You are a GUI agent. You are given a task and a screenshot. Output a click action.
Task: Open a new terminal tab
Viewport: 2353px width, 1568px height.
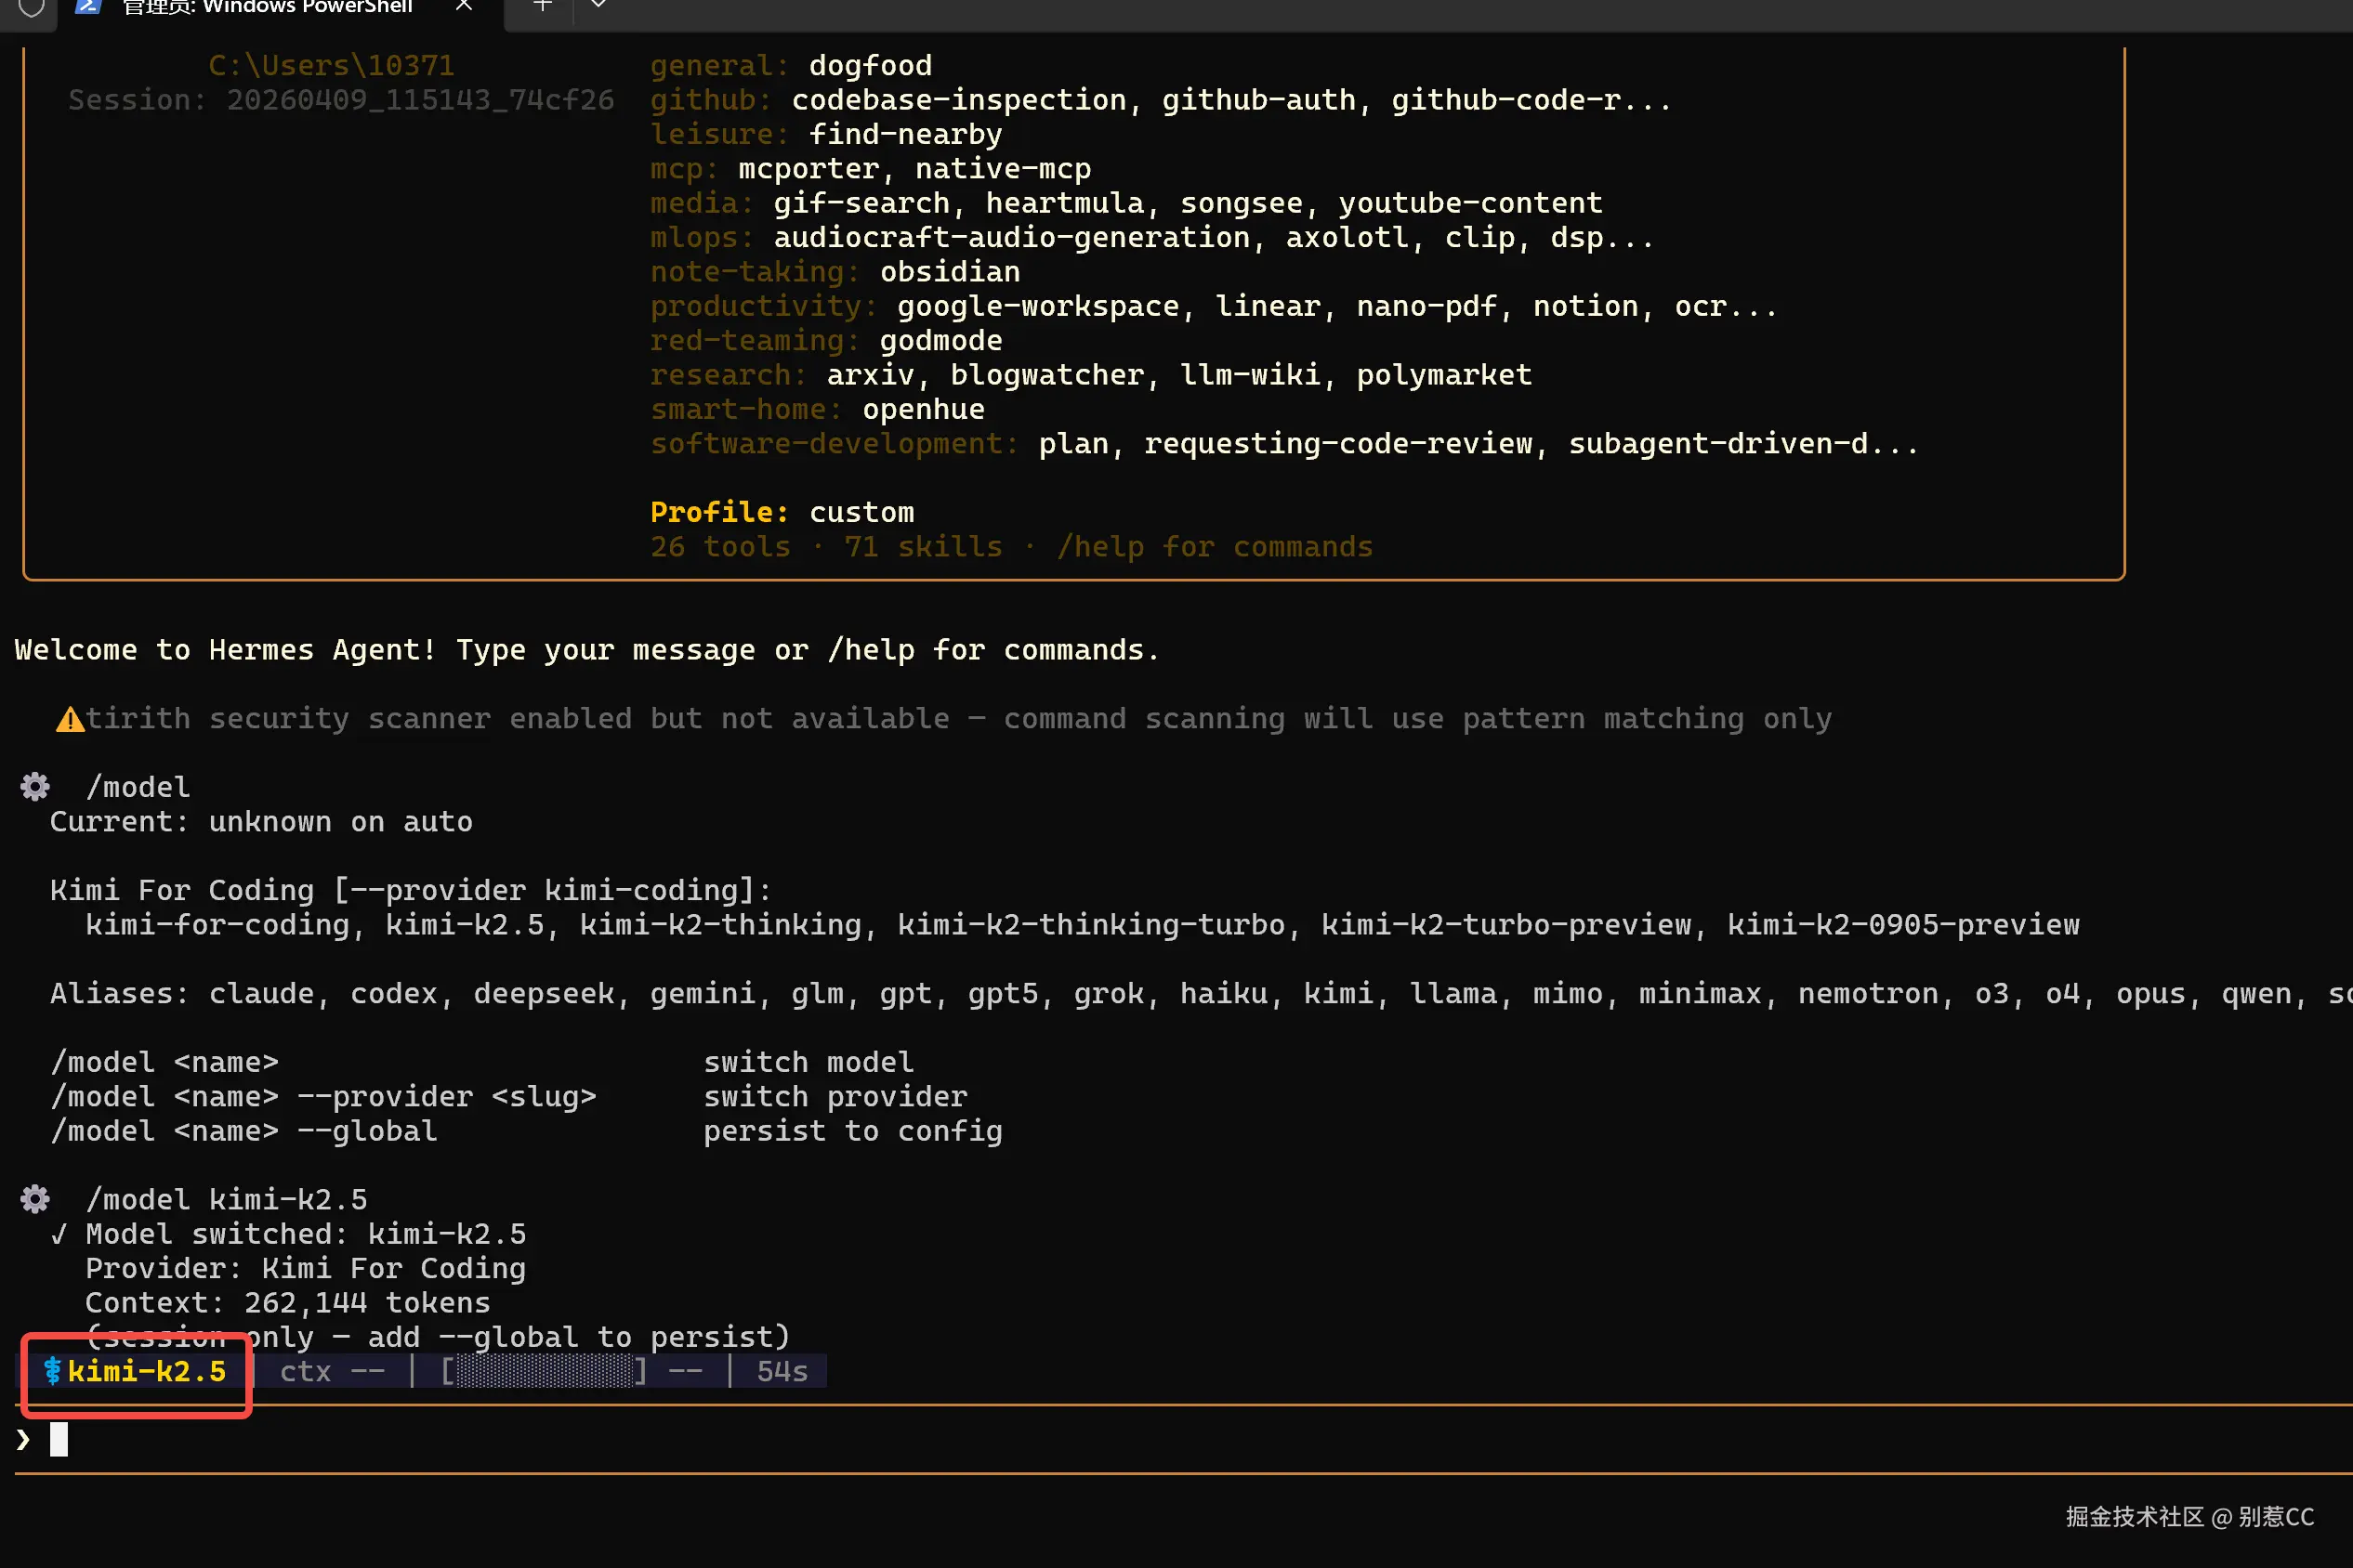(x=542, y=6)
